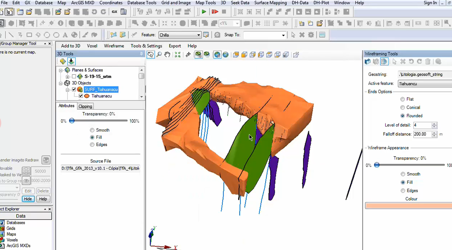
Task: Open the Feature dropdown showing Chilla
Action: tap(198, 35)
